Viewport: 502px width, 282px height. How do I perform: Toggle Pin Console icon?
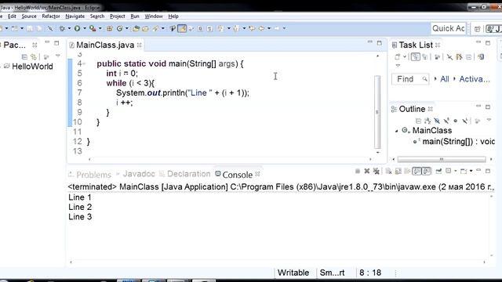coord(438,172)
